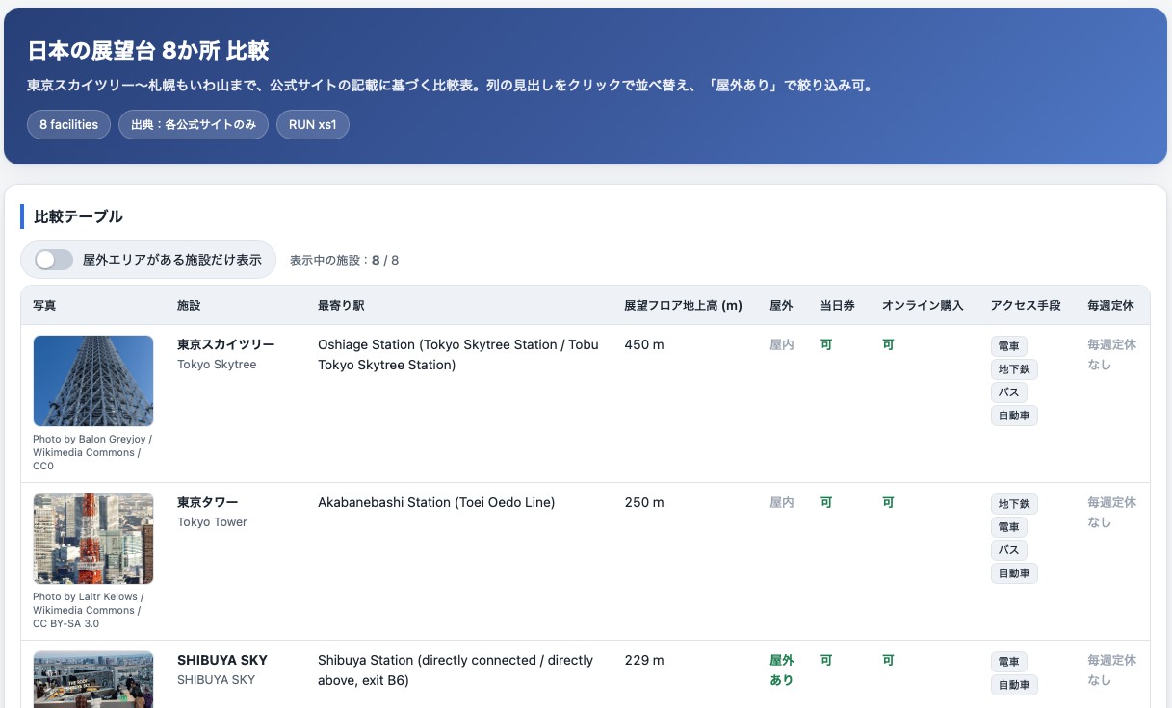The image size is (1172, 708).
Task: Sort by 毎週定休 column header
Action: point(1110,305)
